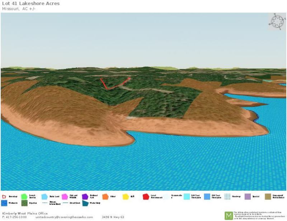Click the red Local Government legend icon
Image resolution: width=287 pixels, height=221 pixels.
(x=146, y=197)
